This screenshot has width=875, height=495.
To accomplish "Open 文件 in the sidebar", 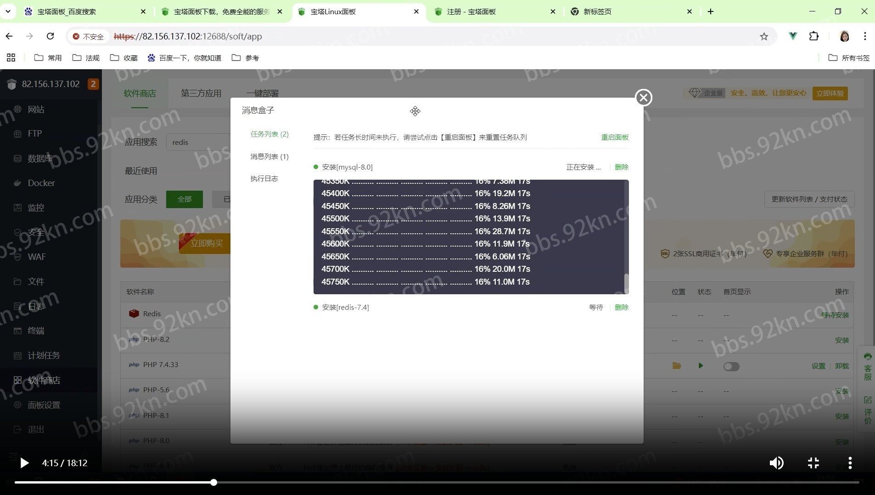I will click(x=49, y=281).
